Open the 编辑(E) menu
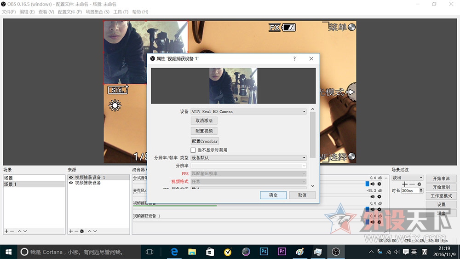This screenshot has width=460, height=259. coord(27,12)
